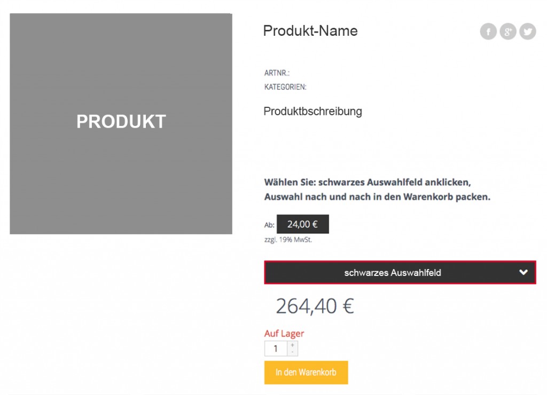Open the 'schwarzes Auswahlfeld' dropdown
The image size is (547, 395).
[393, 273]
